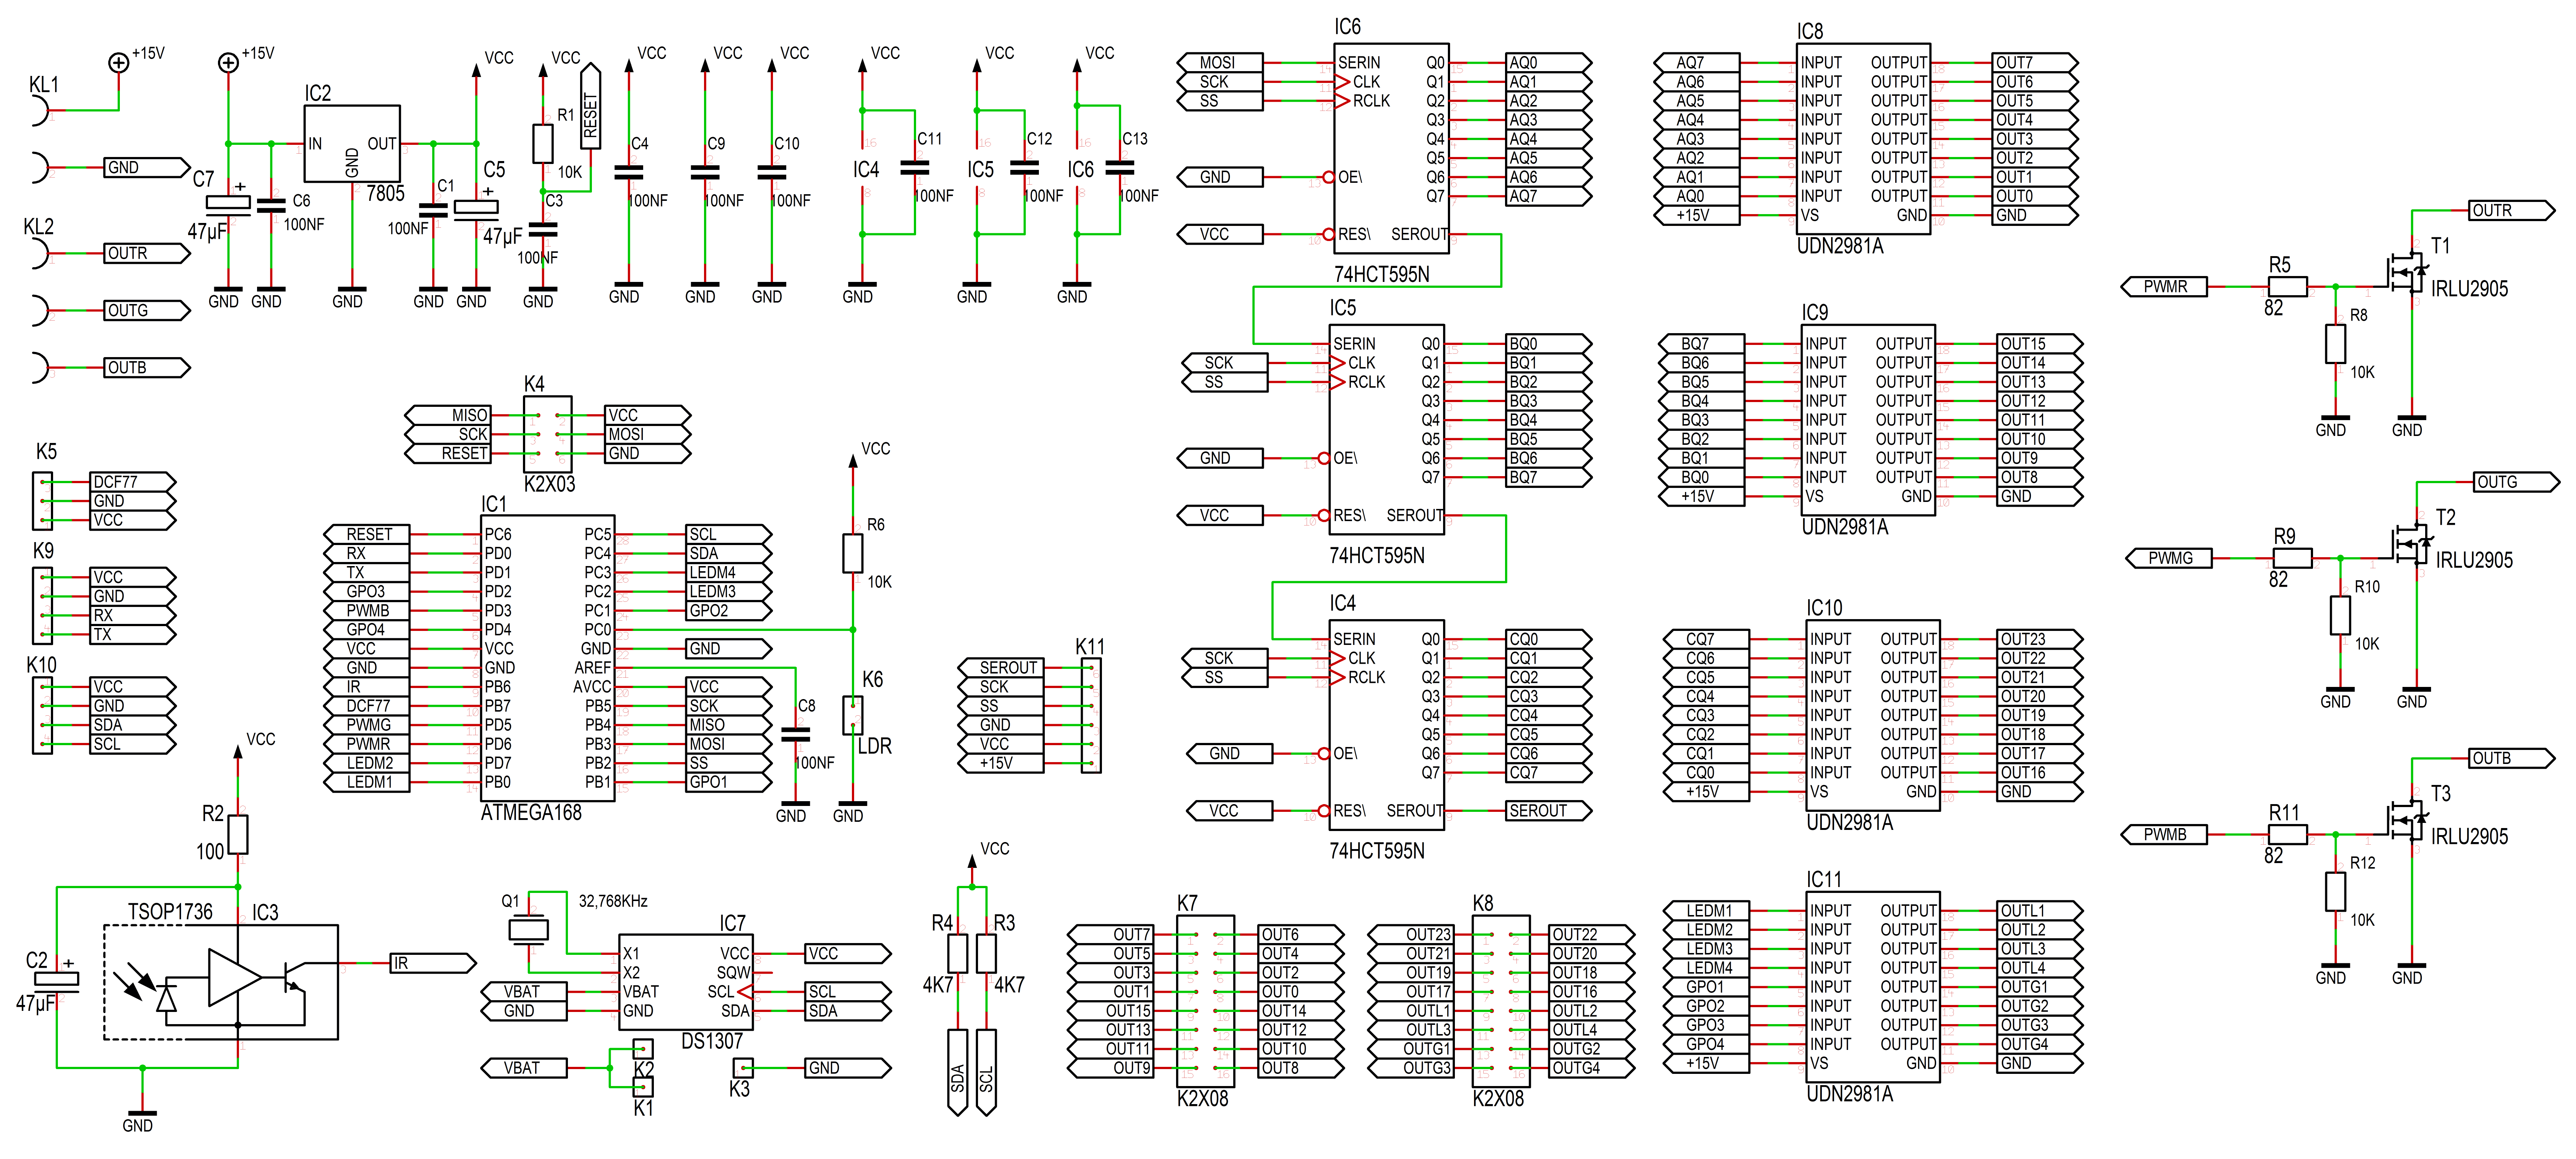
Task: Select the C8 capacitor symbol
Action: tap(795, 734)
